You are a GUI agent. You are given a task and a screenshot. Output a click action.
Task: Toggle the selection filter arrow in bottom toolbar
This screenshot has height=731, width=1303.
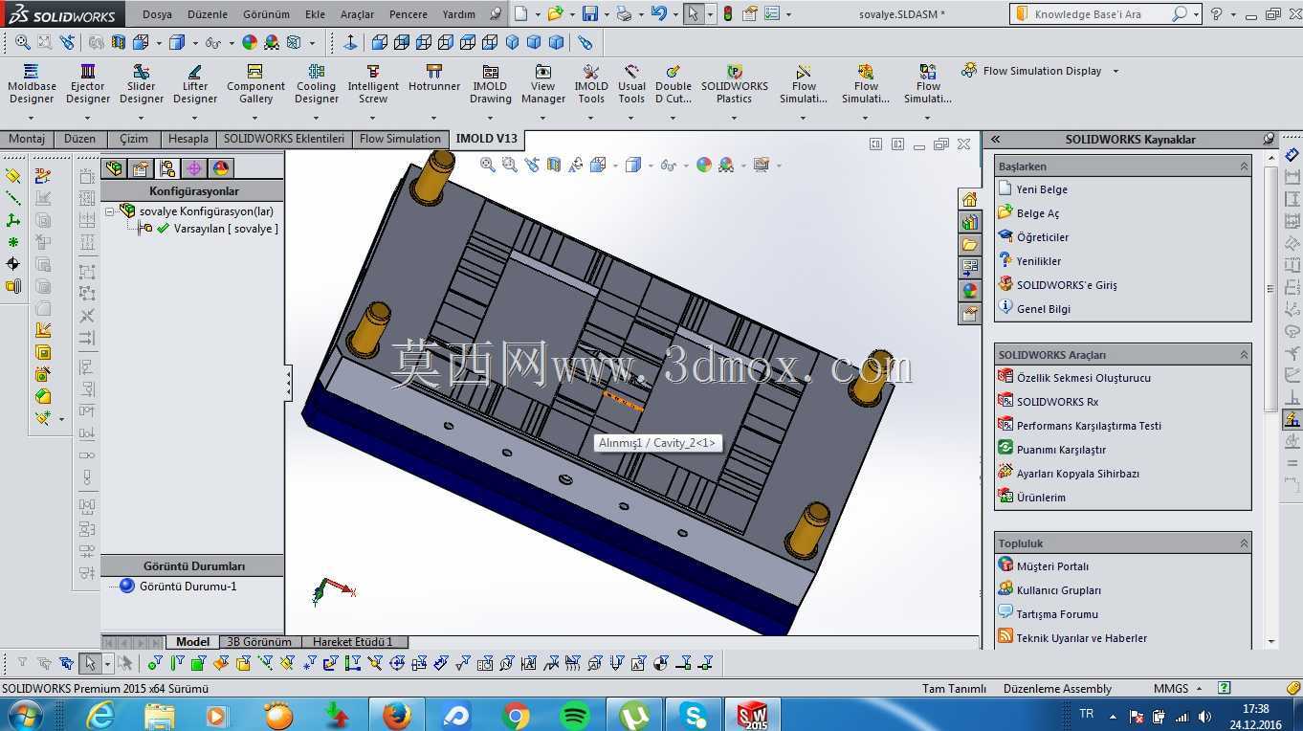tap(90, 663)
